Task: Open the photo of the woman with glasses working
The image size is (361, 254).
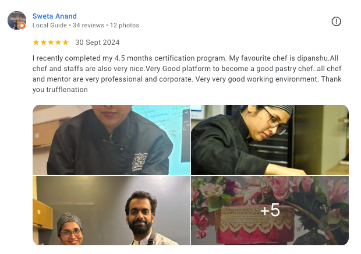Action: (x=270, y=140)
